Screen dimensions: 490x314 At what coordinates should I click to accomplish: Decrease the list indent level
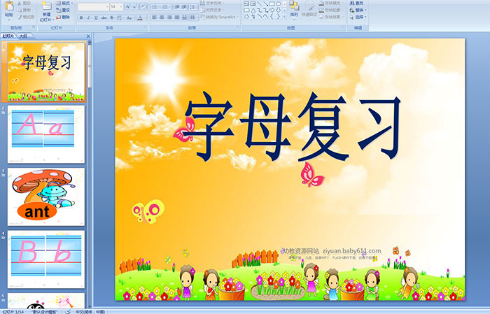pos(176,6)
